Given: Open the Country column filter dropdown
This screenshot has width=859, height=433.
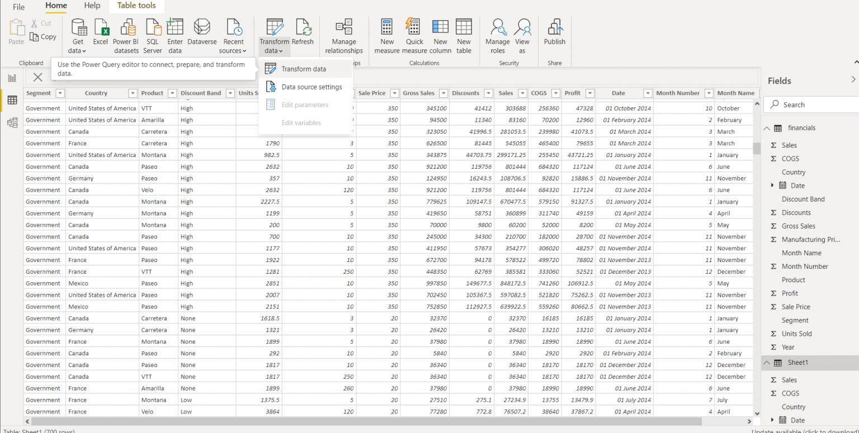Looking at the screenshot, I should (132, 93).
